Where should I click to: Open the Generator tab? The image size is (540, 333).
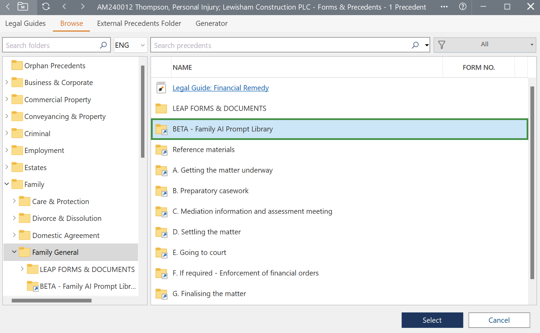point(211,23)
